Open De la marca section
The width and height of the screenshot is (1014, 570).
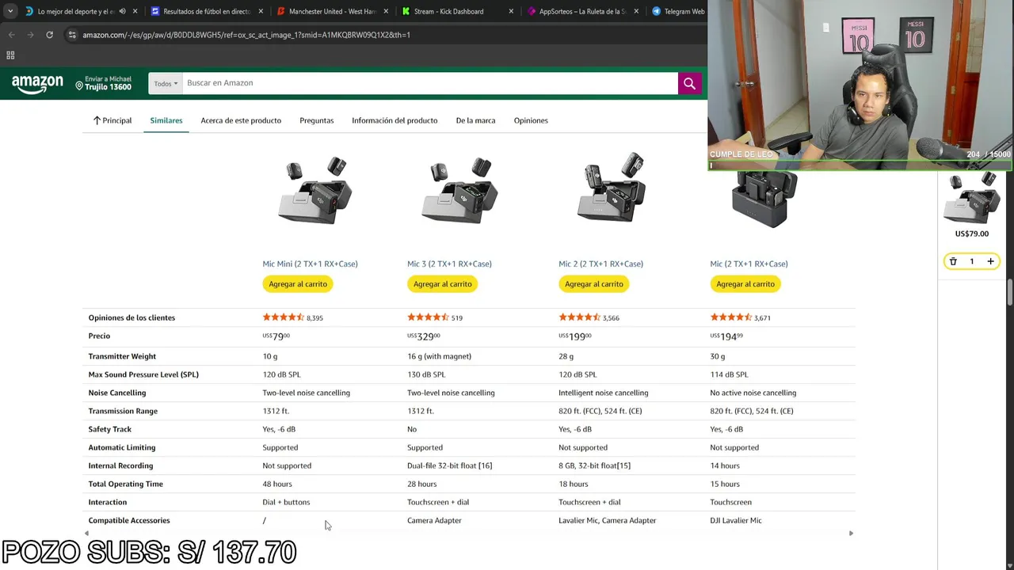click(475, 120)
